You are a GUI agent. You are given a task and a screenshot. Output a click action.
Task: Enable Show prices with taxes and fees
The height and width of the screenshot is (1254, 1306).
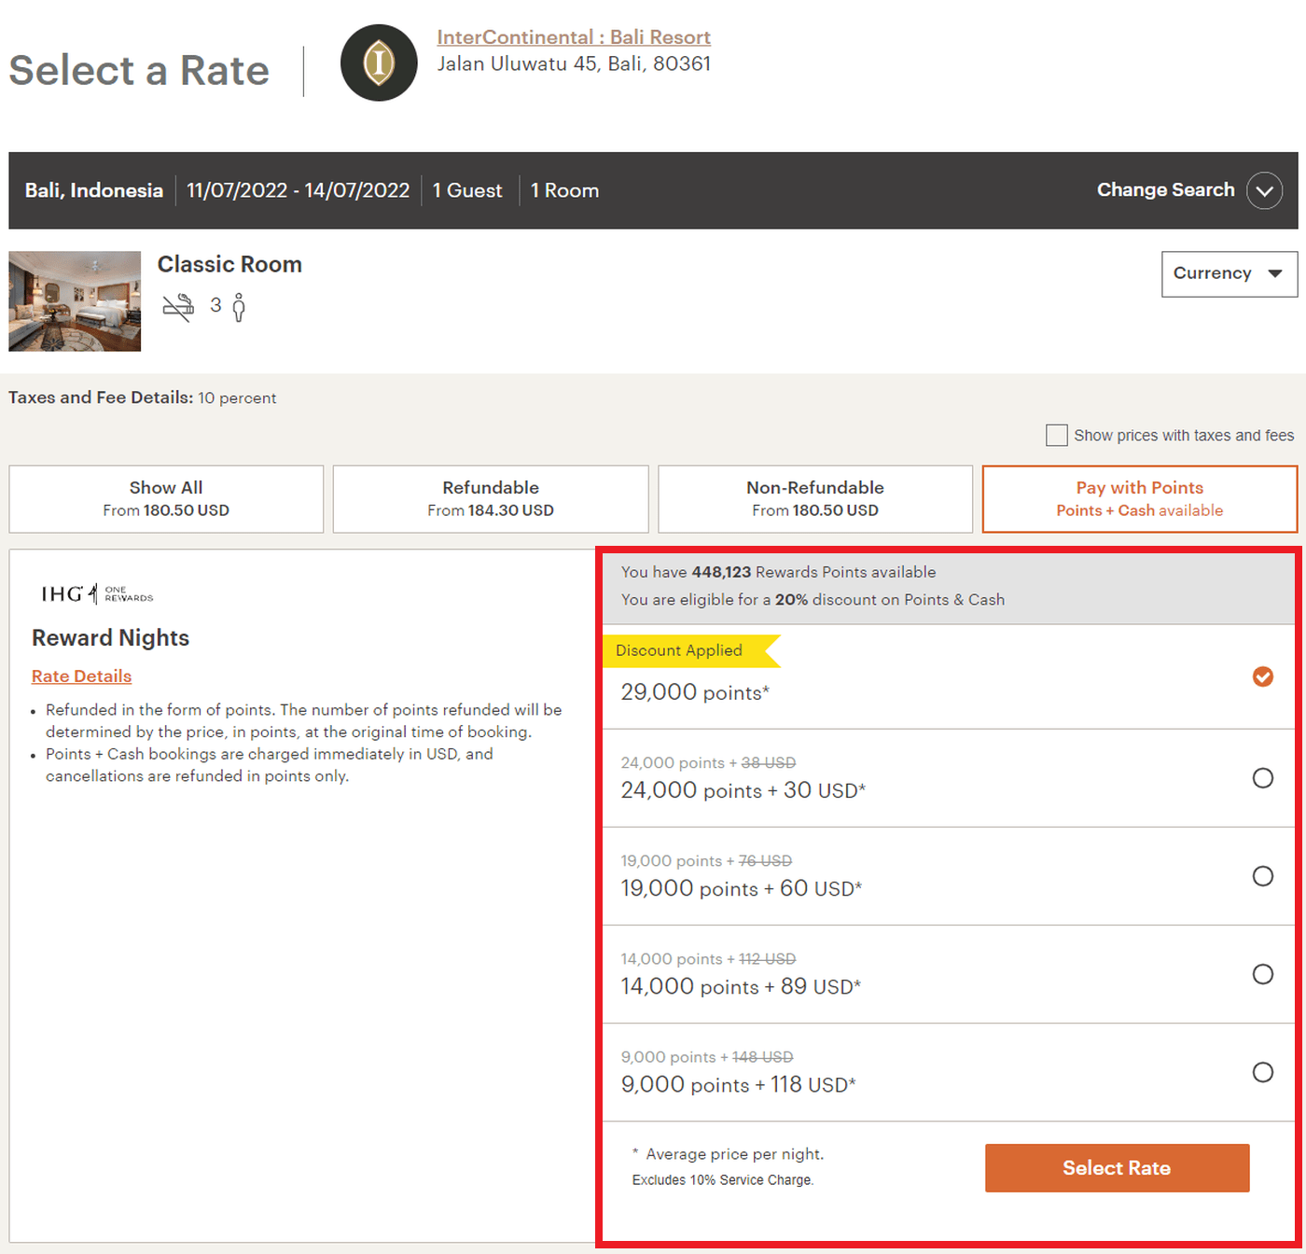click(1057, 435)
